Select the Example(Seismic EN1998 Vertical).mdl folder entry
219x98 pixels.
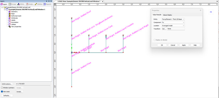[x=18, y=7]
